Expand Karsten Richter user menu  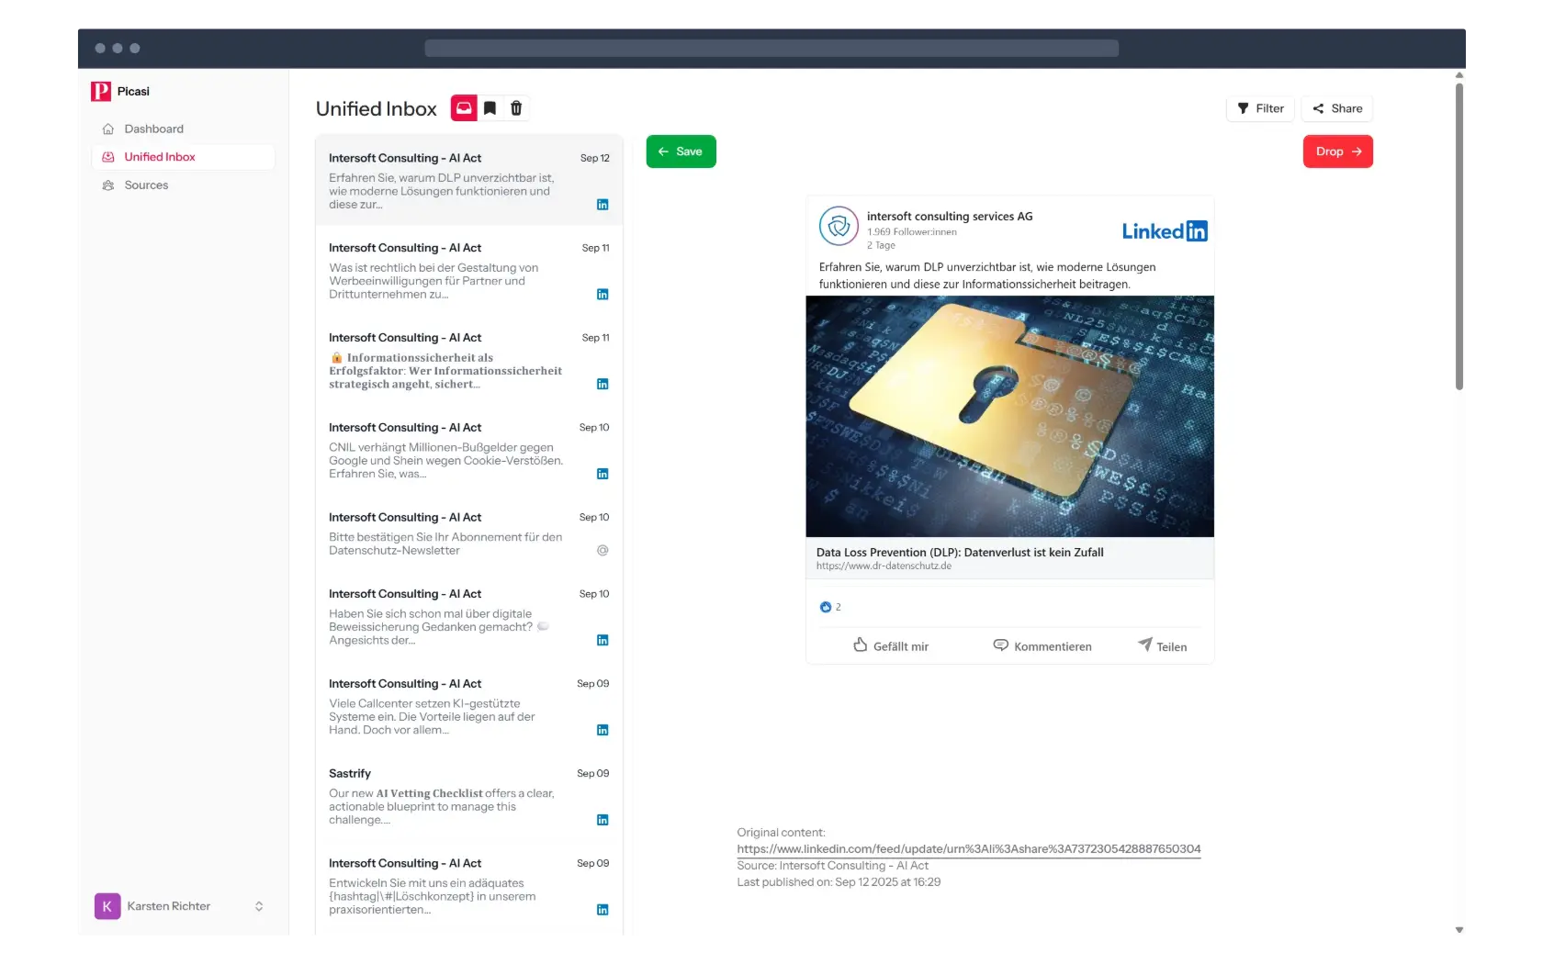(259, 907)
